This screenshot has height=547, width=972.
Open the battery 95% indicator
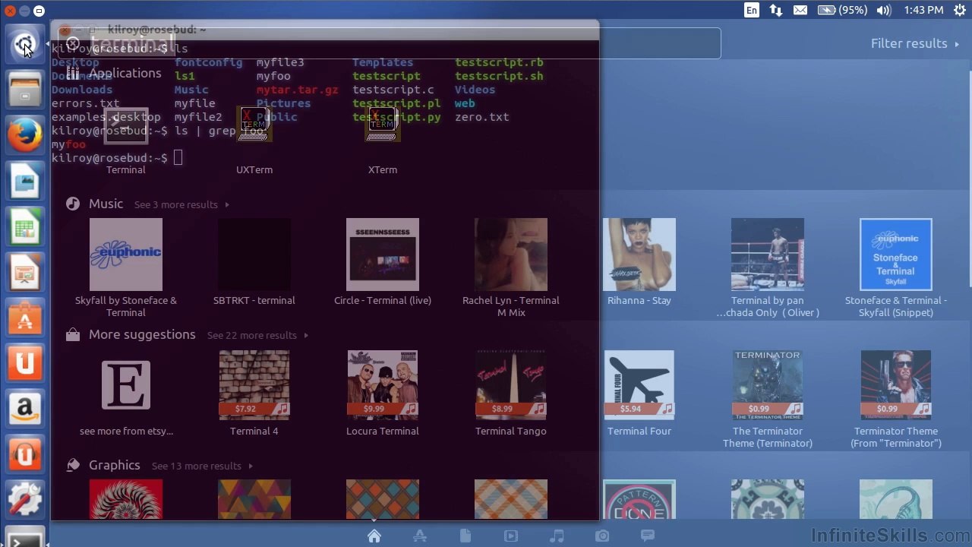[842, 10]
